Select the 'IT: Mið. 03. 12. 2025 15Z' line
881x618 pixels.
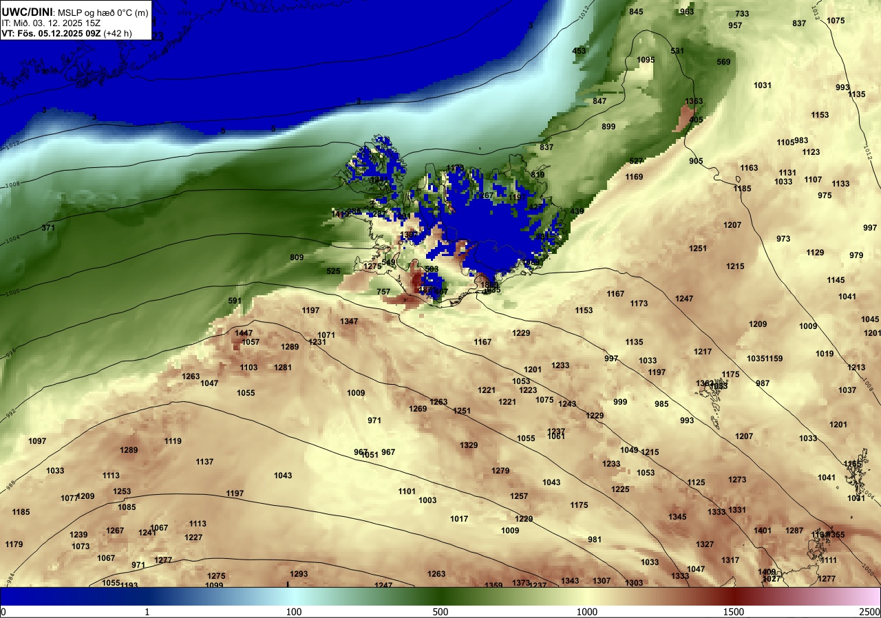(x=50, y=23)
